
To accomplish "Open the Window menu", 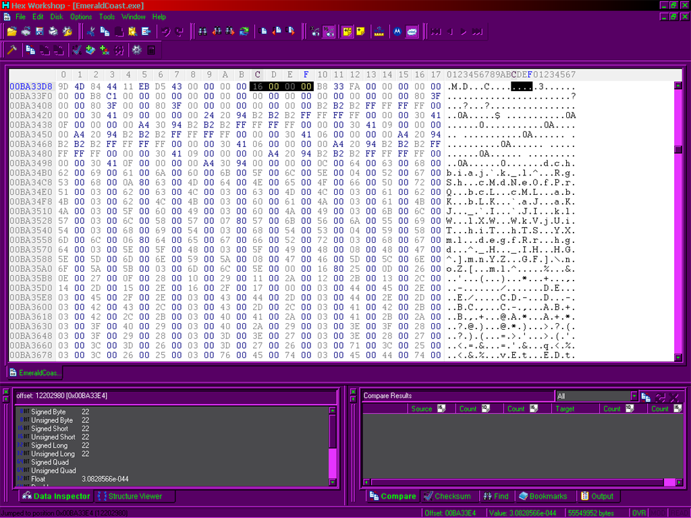I will pos(134,17).
